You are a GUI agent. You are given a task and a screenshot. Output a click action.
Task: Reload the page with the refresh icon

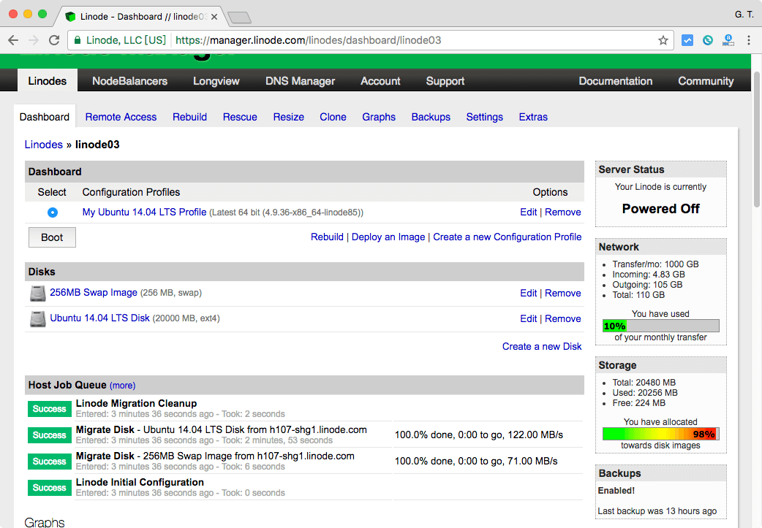pos(54,40)
